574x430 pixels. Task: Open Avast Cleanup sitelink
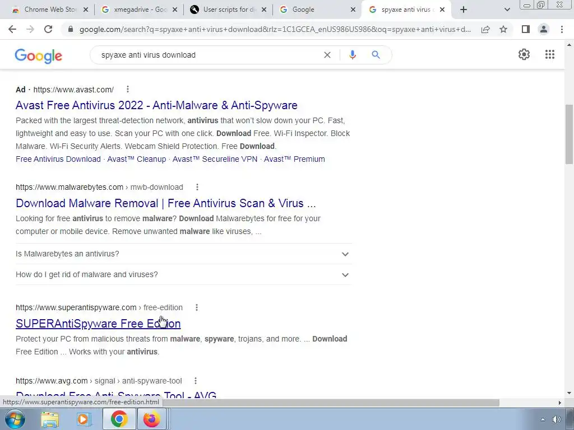pyautogui.click(x=137, y=159)
